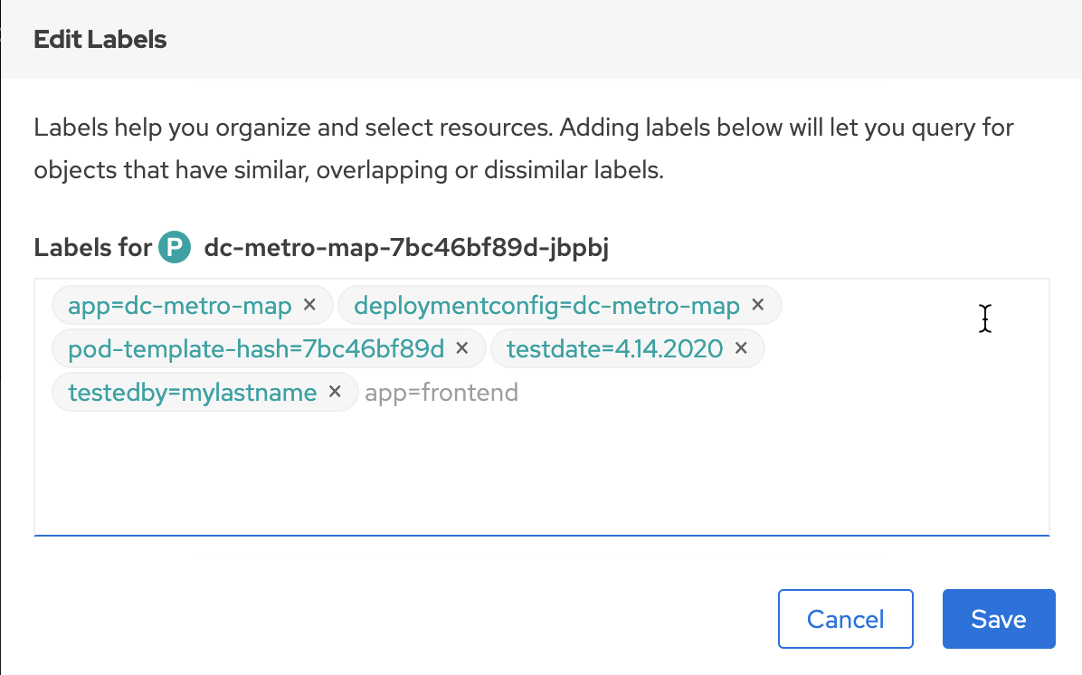Delete the testdate=4.14.2020 label
This screenshot has width=1082, height=675.
click(741, 348)
